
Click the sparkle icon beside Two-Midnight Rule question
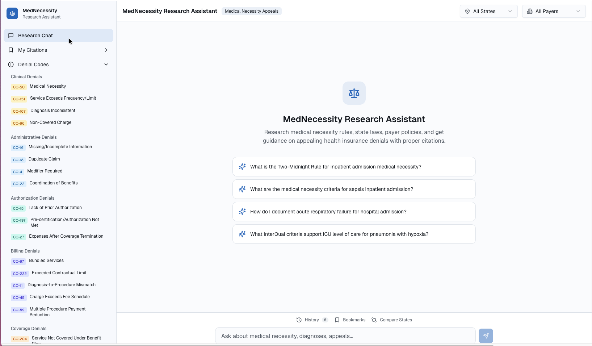[x=242, y=167]
